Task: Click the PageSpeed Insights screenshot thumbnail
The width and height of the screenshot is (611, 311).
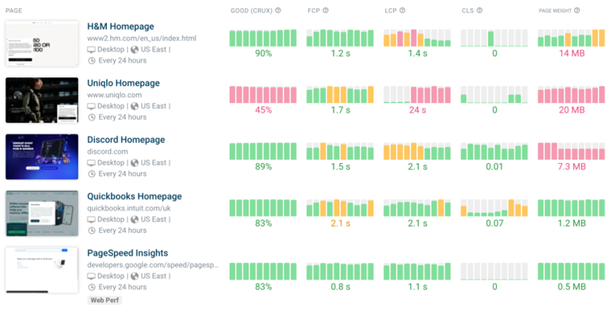Action: 42,270
